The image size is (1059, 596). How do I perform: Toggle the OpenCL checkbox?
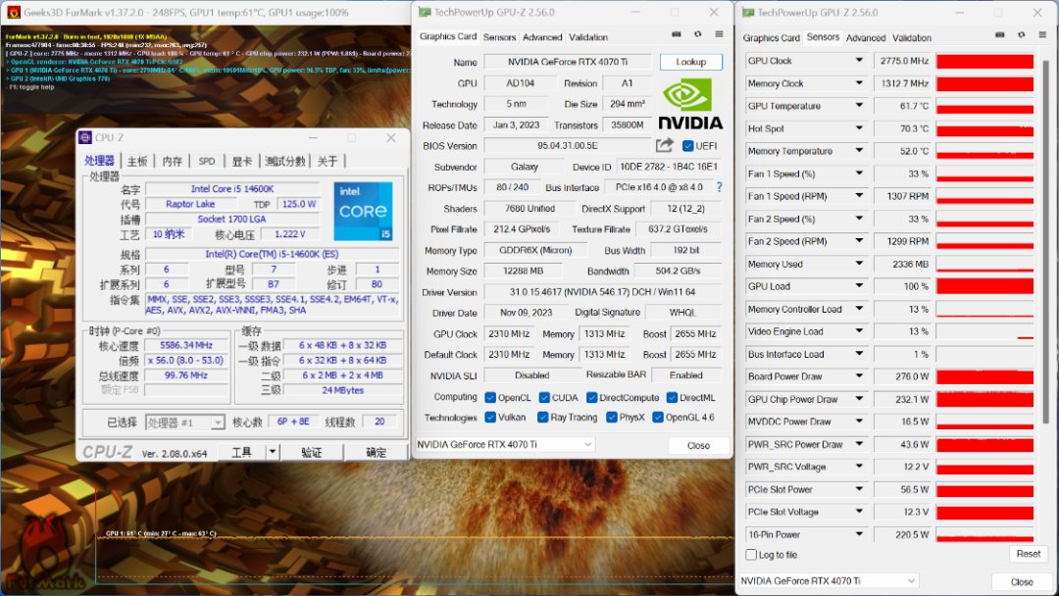click(x=490, y=398)
